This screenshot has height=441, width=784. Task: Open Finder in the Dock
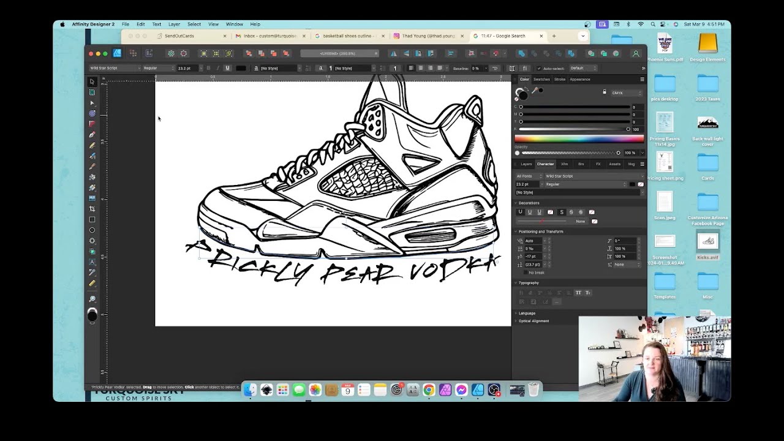pos(250,390)
